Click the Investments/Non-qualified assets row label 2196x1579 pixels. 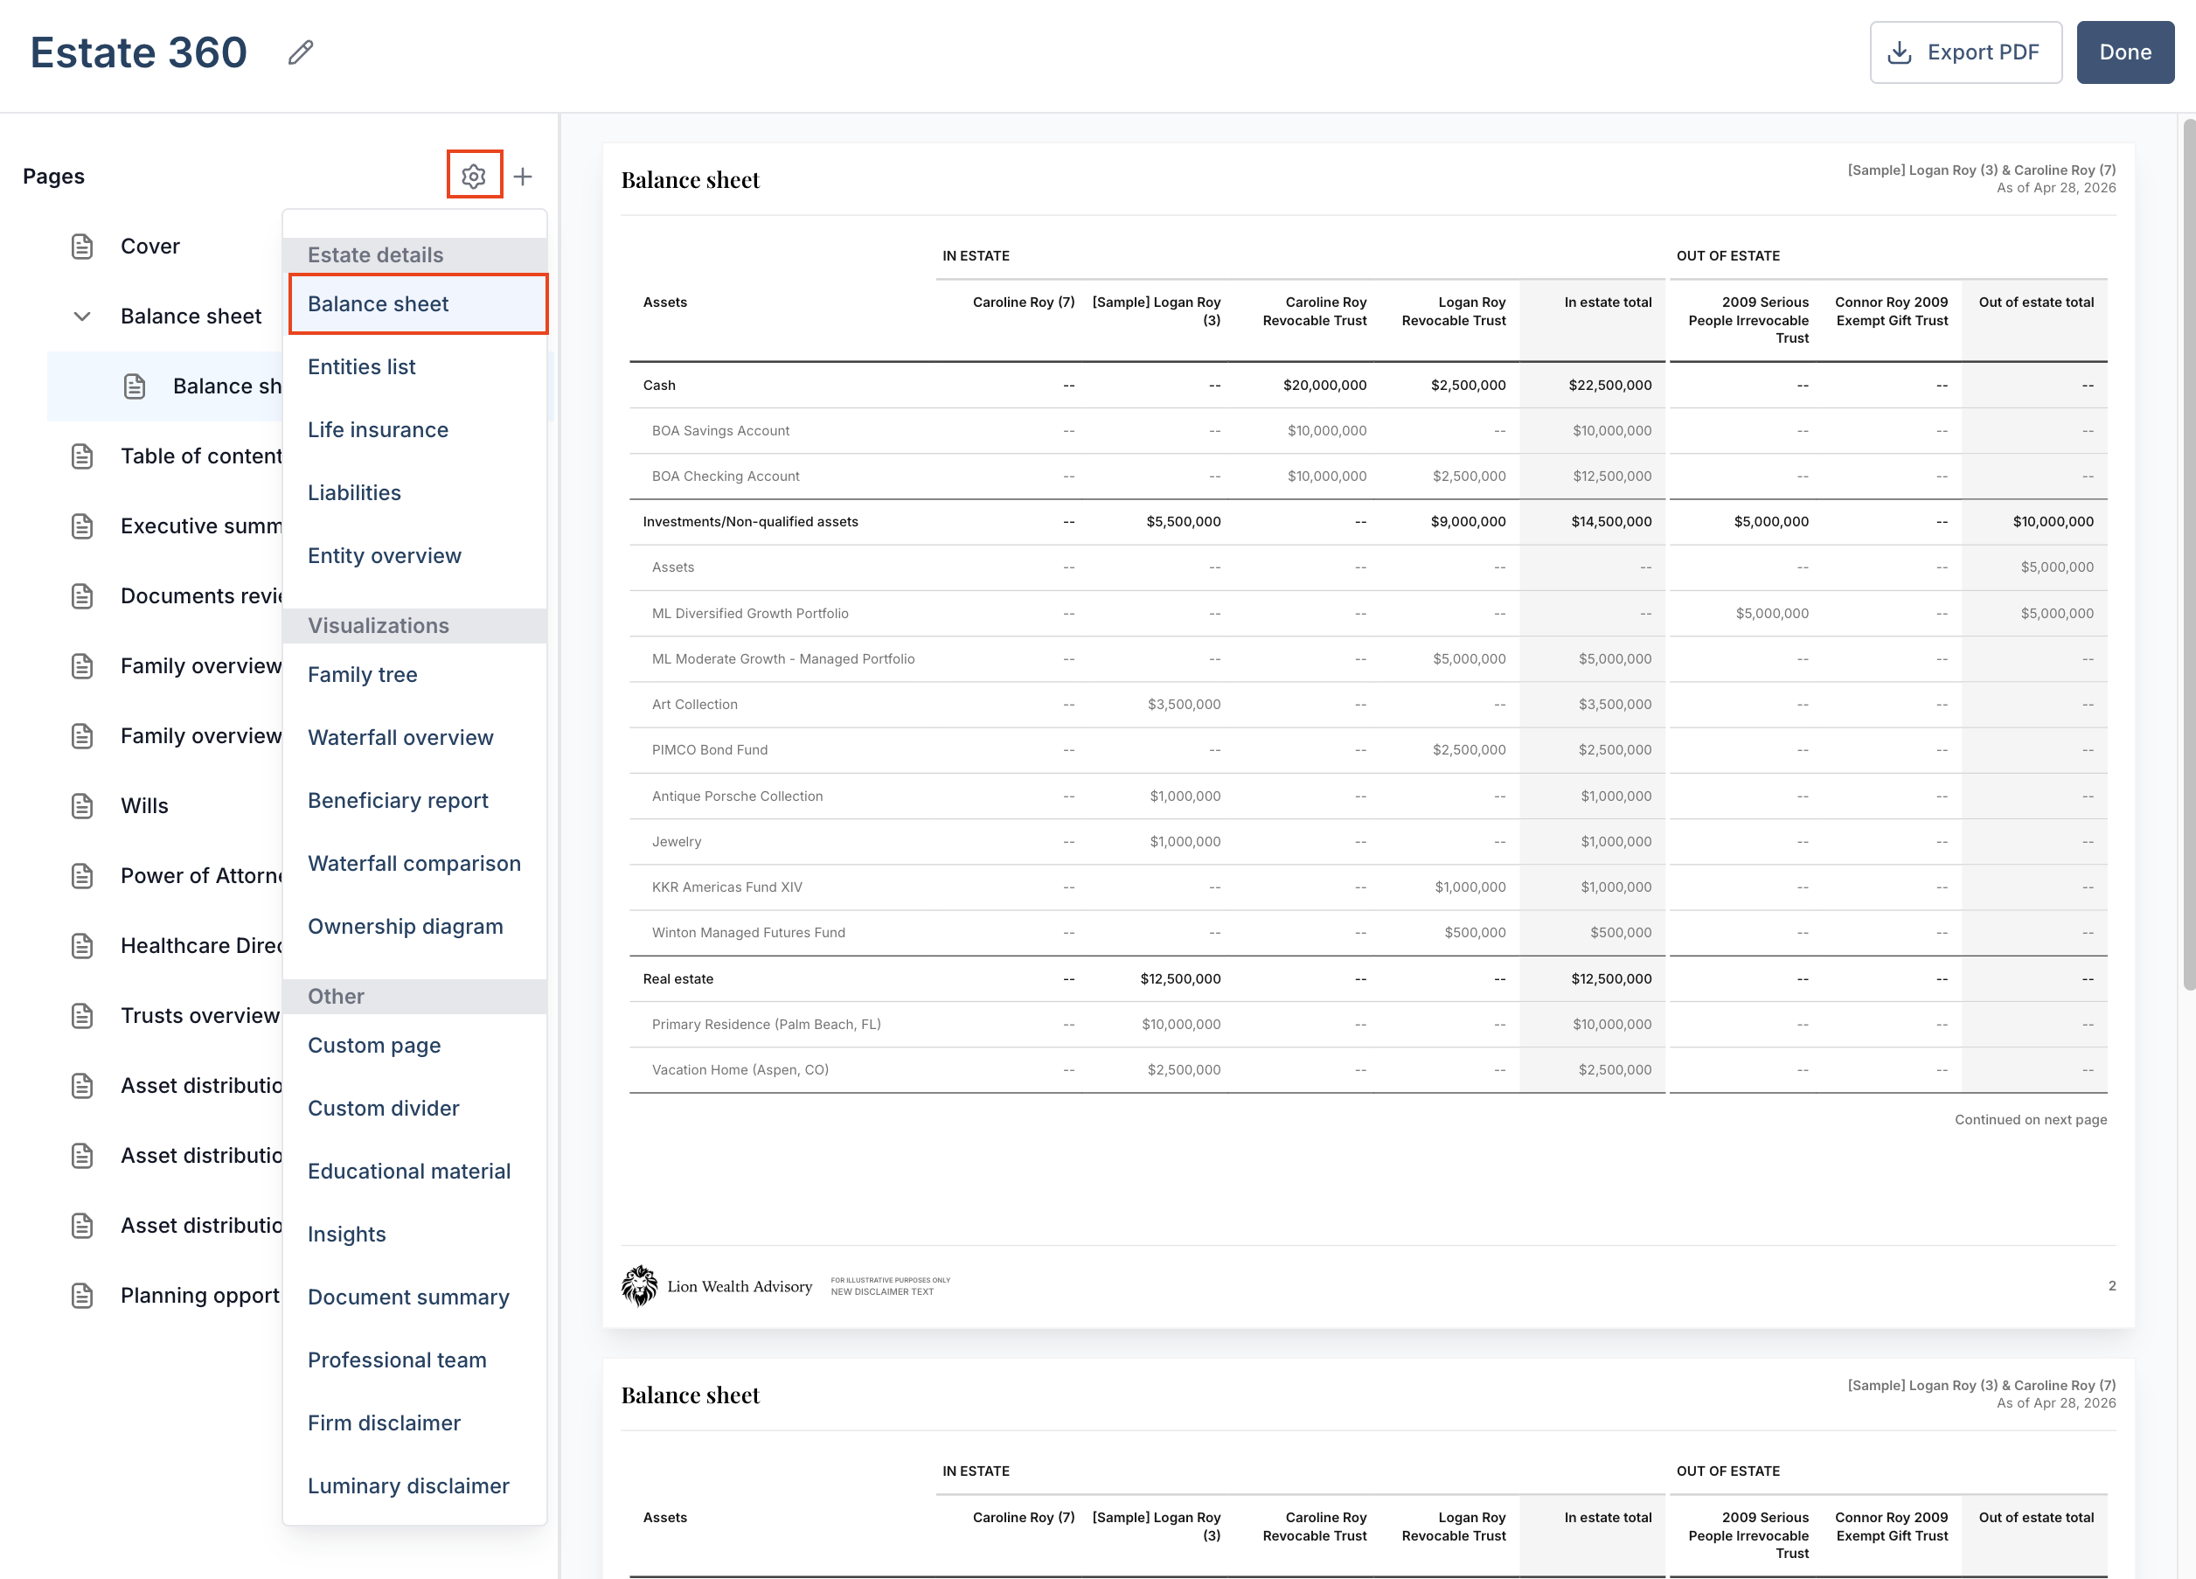[x=750, y=522]
